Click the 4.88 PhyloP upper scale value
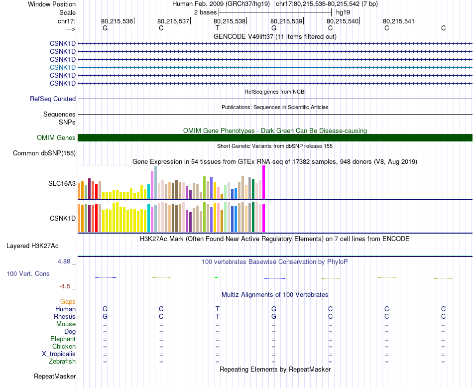Screen dimensions: 473x388 pos(64,261)
